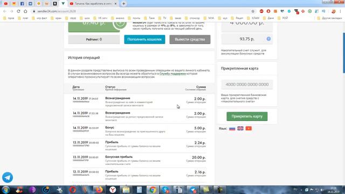This screenshot has height=194, width=345.
Task: Click the 'Статус' column header
Action: [x=110, y=87]
